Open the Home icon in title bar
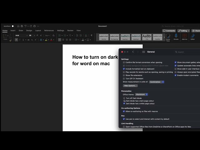This screenshot has height=150, width=200. pyautogui.click(x=18, y=26)
